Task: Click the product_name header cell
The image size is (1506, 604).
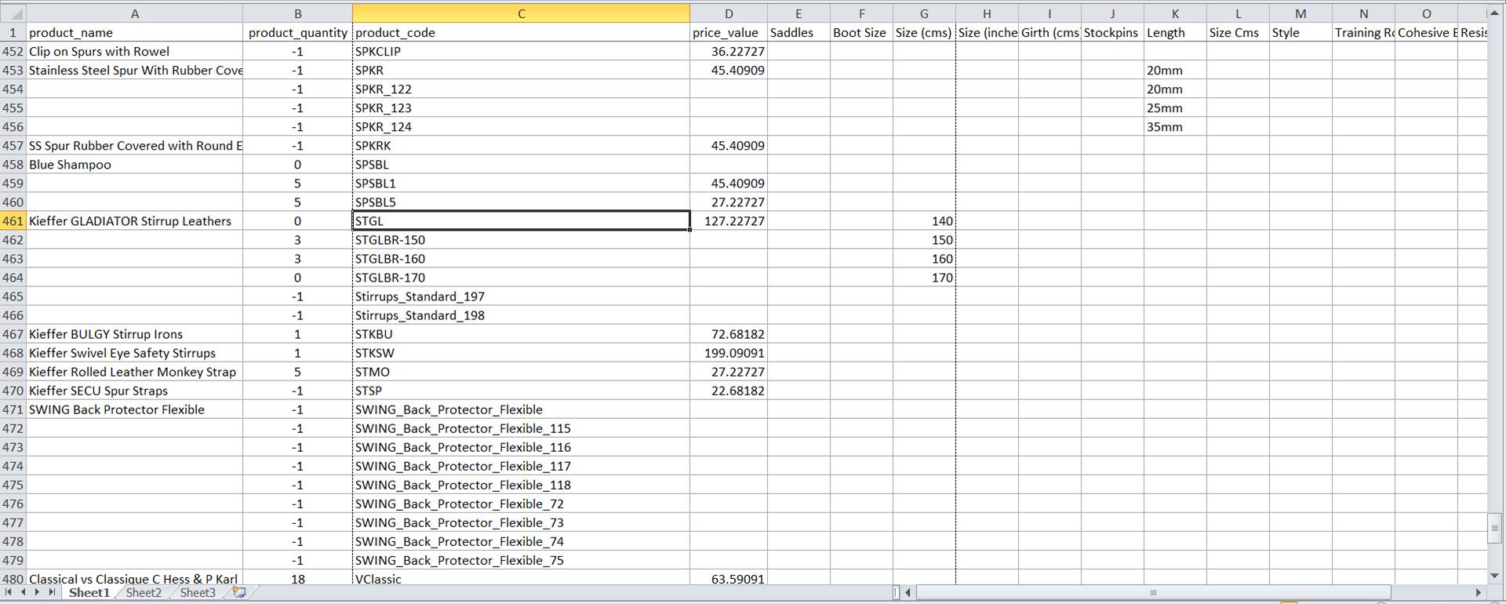Action: pos(135,33)
